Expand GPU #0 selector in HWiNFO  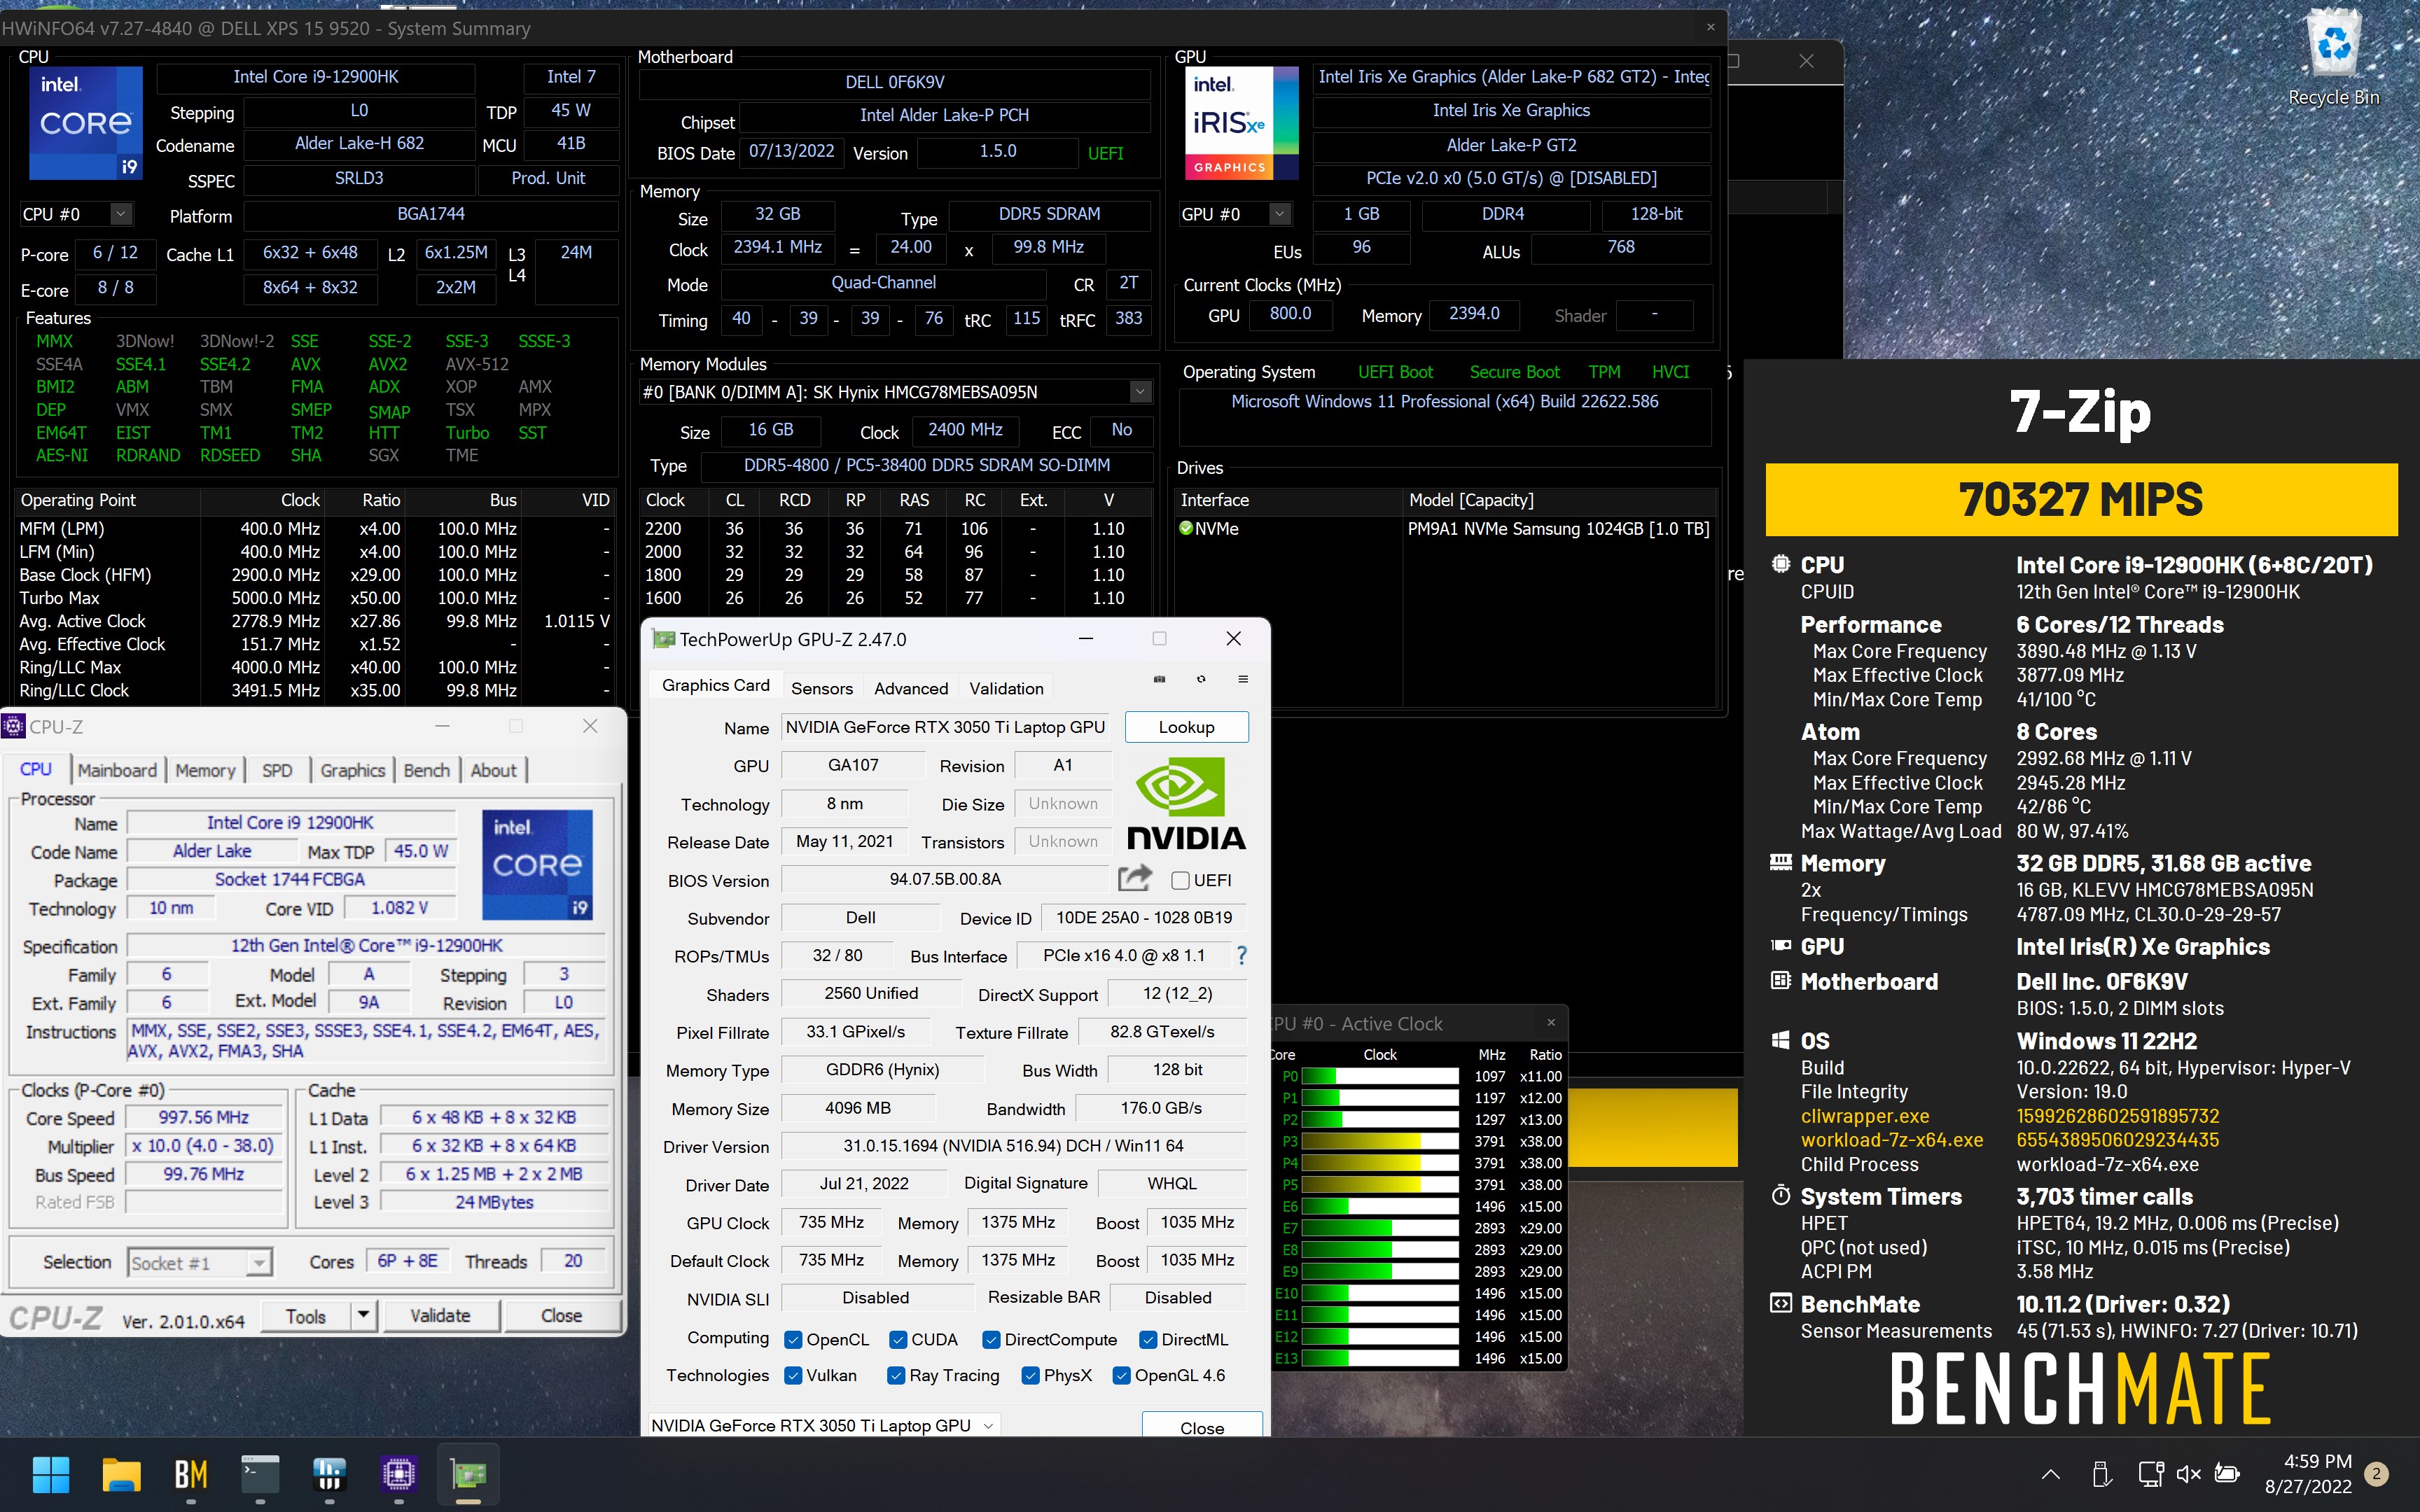coord(1280,213)
